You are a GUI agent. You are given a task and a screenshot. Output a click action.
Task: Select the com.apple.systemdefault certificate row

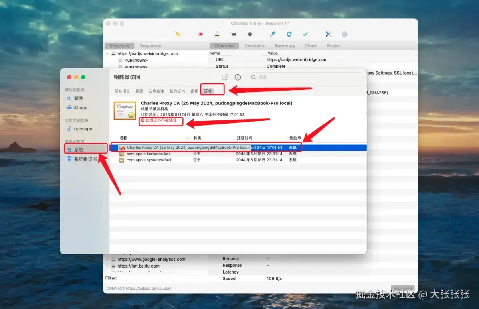238,160
